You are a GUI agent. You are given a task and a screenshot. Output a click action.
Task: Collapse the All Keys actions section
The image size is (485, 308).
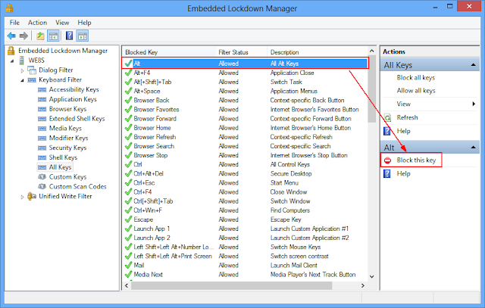click(473, 65)
